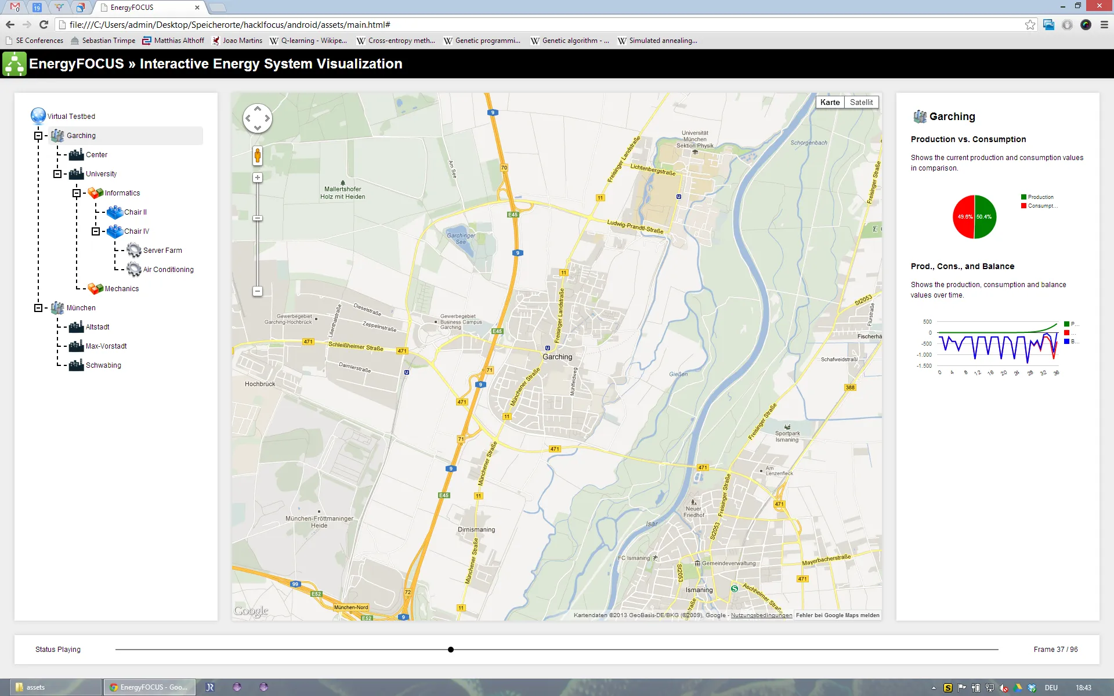Screen dimensions: 1114x696
Task: Zoom in with the map plus button
Action: pos(258,177)
